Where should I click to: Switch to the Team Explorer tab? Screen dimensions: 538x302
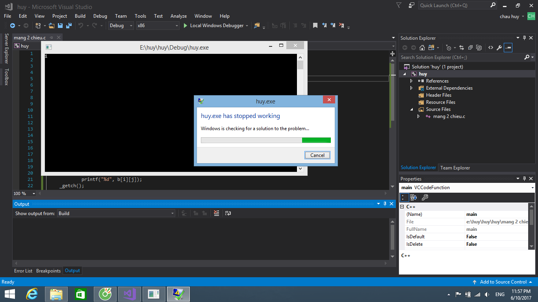click(x=455, y=168)
